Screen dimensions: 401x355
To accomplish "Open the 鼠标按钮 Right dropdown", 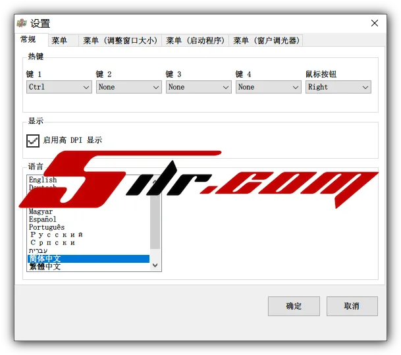I will (338, 87).
